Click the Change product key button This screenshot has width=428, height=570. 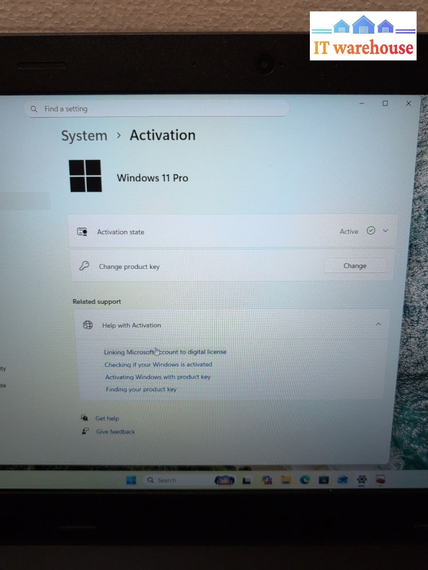(x=354, y=266)
